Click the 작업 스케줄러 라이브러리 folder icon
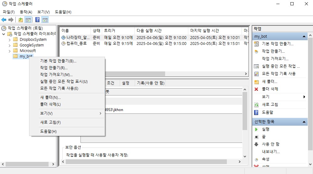Screen dimensions: 313x174 point(10,34)
